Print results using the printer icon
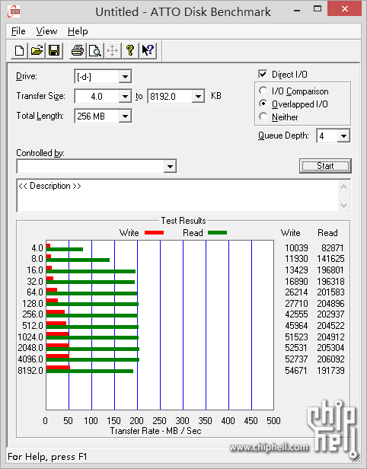 click(x=78, y=50)
